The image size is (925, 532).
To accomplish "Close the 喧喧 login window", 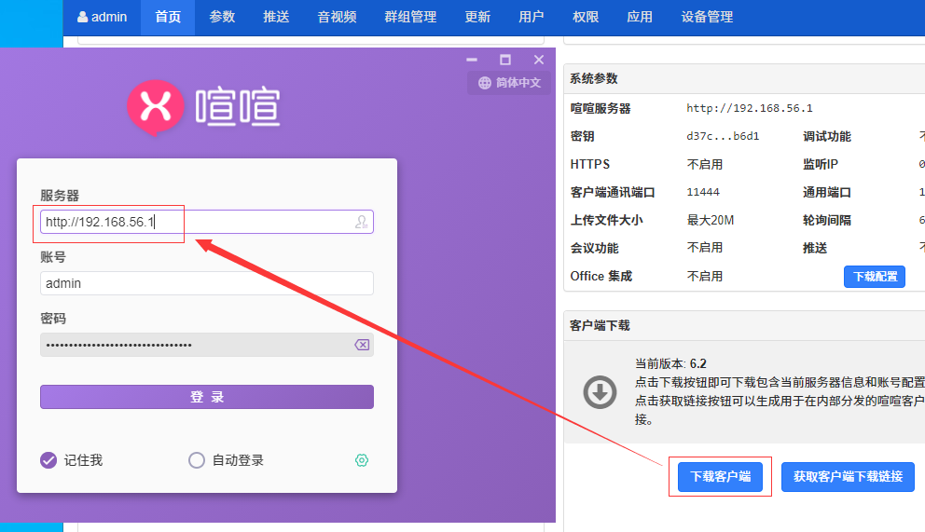I will [539, 60].
